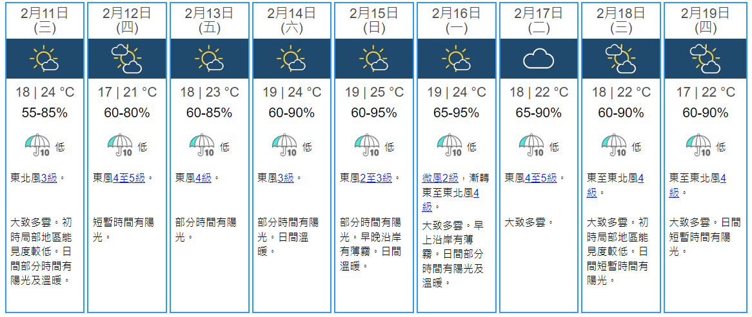The image size is (752, 317).
Task: Click the 65-90% humidity value on Feb 17
Action: (539, 113)
